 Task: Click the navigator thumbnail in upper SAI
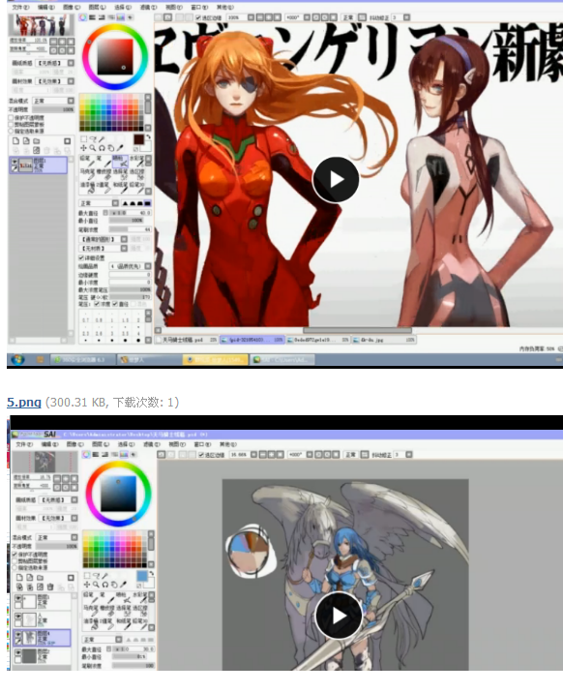tap(42, 25)
